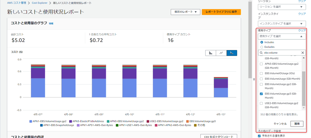Screen dimensions: 311x138
Task: Click the ebs:volume search input field
Action: tap(282, 53)
